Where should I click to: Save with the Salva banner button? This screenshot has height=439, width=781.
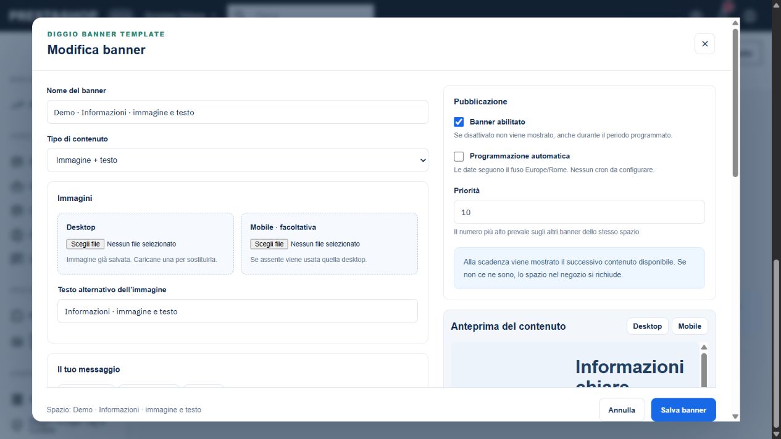(683, 410)
